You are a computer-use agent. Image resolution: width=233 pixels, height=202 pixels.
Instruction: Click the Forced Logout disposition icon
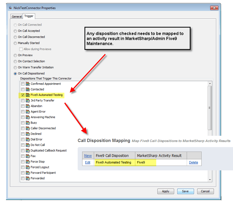[28, 167]
